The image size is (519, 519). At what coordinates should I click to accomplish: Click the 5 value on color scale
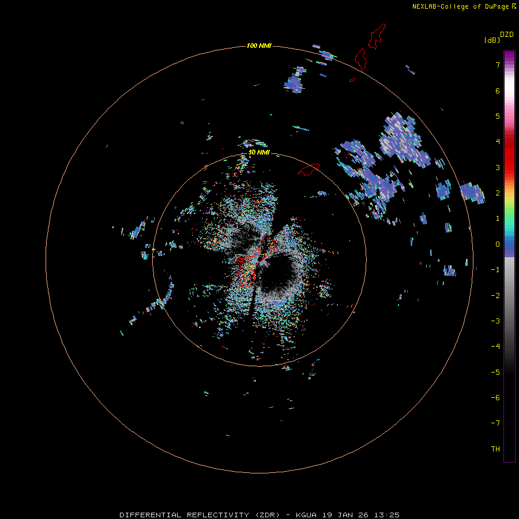click(498, 116)
